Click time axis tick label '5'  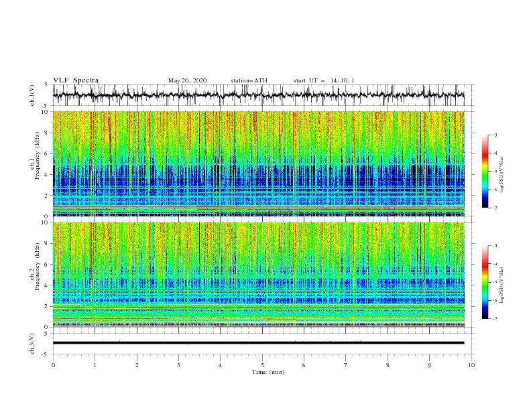point(262,365)
